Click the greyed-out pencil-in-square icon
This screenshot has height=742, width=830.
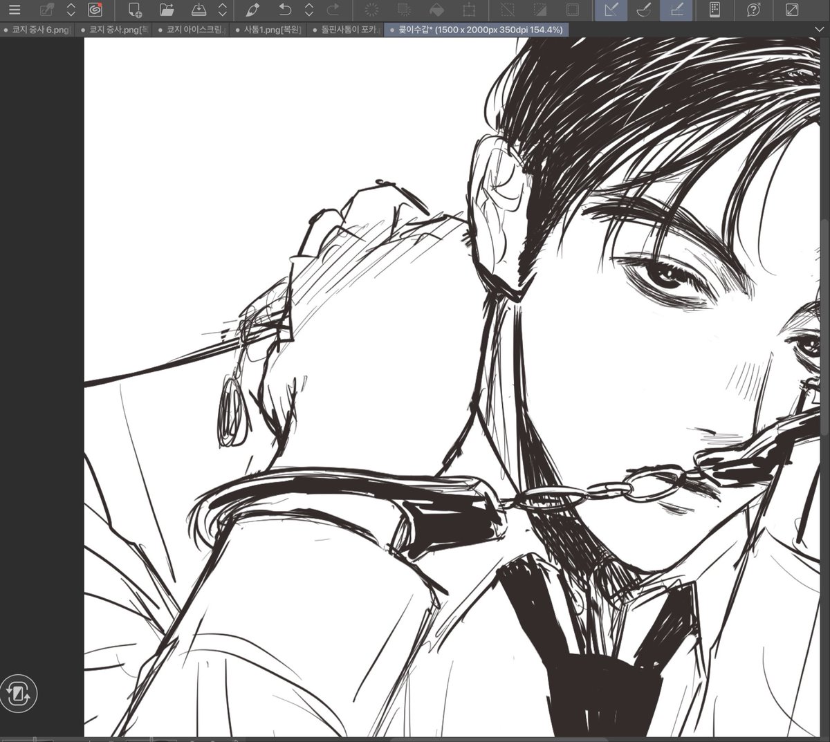click(46, 10)
